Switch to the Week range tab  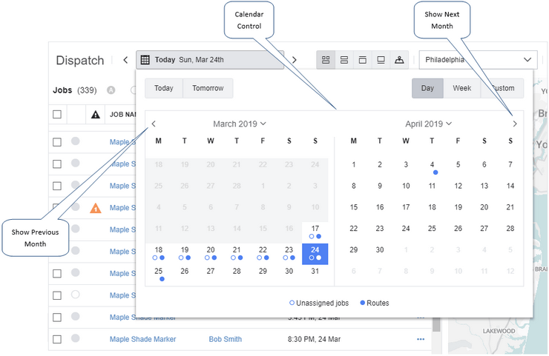pyautogui.click(x=461, y=88)
